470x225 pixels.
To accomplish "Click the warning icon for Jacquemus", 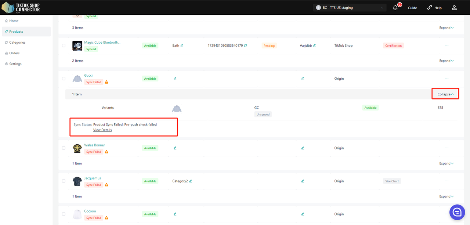I will (x=106, y=185).
